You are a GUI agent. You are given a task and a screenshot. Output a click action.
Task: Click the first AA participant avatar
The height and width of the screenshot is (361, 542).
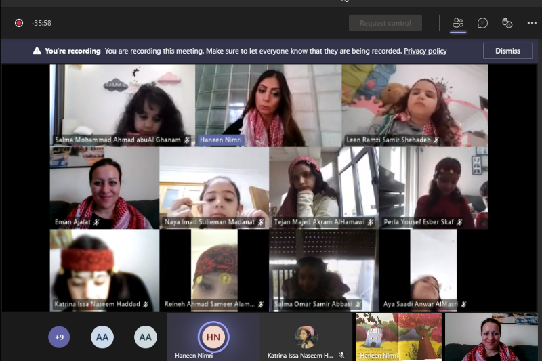pyautogui.click(x=102, y=337)
